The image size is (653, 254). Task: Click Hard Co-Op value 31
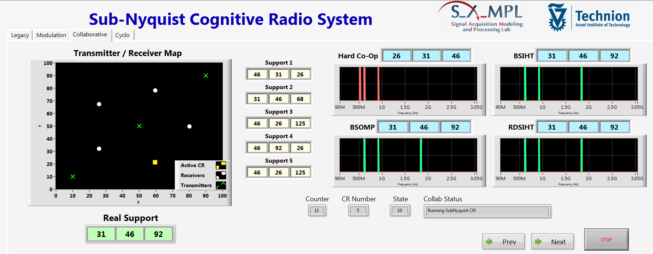(x=426, y=56)
